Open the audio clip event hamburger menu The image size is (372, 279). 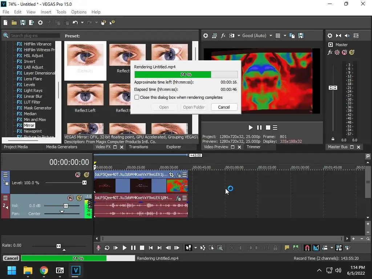click(x=185, y=198)
